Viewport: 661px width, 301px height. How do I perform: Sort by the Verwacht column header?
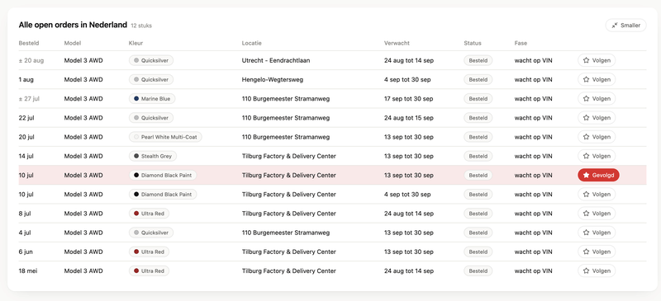pyautogui.click(x=397, y=43)
